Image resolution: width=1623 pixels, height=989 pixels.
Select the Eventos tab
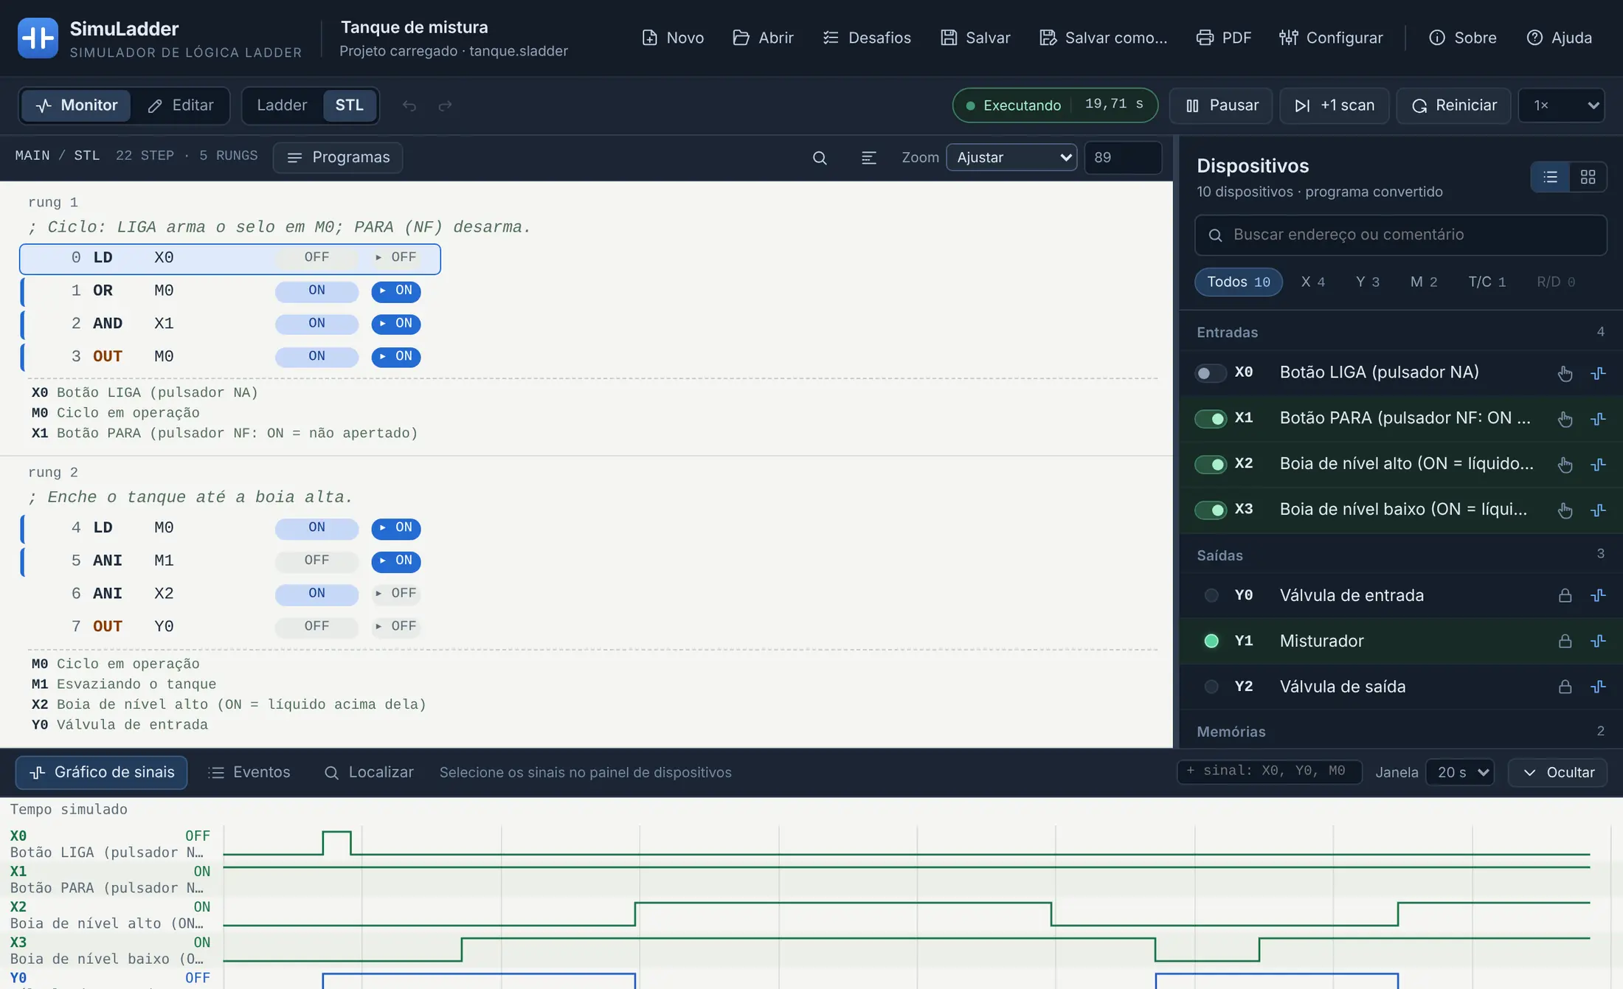(249, 773)
